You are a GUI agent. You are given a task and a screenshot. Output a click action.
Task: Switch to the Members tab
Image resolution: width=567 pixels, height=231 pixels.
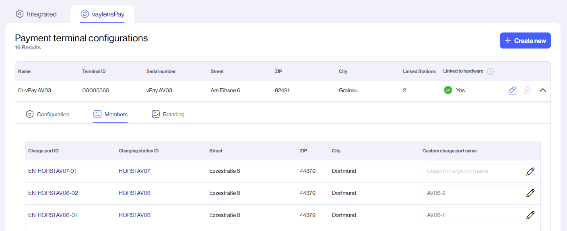point(110,114)
